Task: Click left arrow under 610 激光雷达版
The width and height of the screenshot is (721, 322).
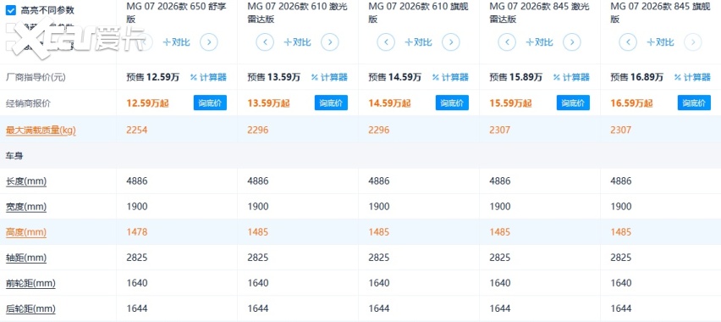Action: pyautogui.click(x=266, y=42)
